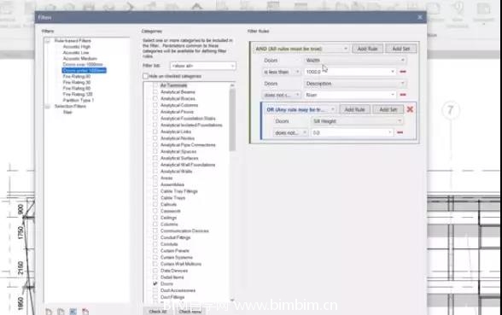Check the Communication Devices category
The height and width of the screenshot is (315, 502).
tap(155, 230)
